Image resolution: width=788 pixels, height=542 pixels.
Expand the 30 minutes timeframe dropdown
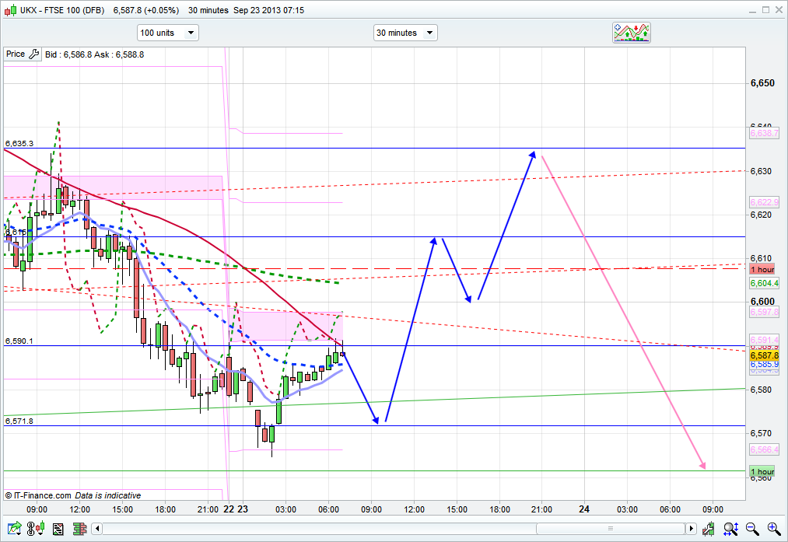click(405, 33)
